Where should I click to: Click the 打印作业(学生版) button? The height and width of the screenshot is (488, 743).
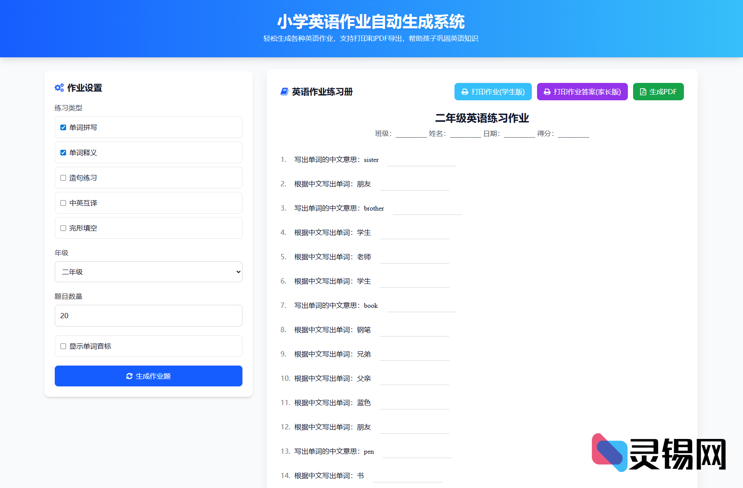coord(493,92)
